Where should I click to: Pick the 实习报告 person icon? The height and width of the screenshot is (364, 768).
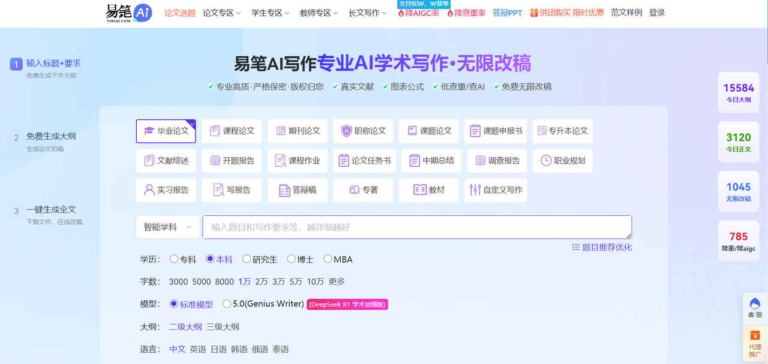(x=149, y=190)
